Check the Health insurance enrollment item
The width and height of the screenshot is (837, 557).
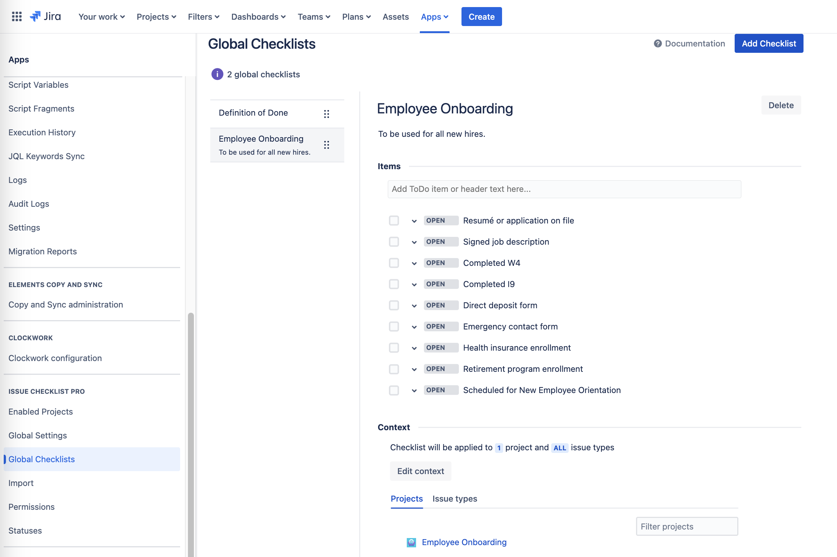point(394,348)
